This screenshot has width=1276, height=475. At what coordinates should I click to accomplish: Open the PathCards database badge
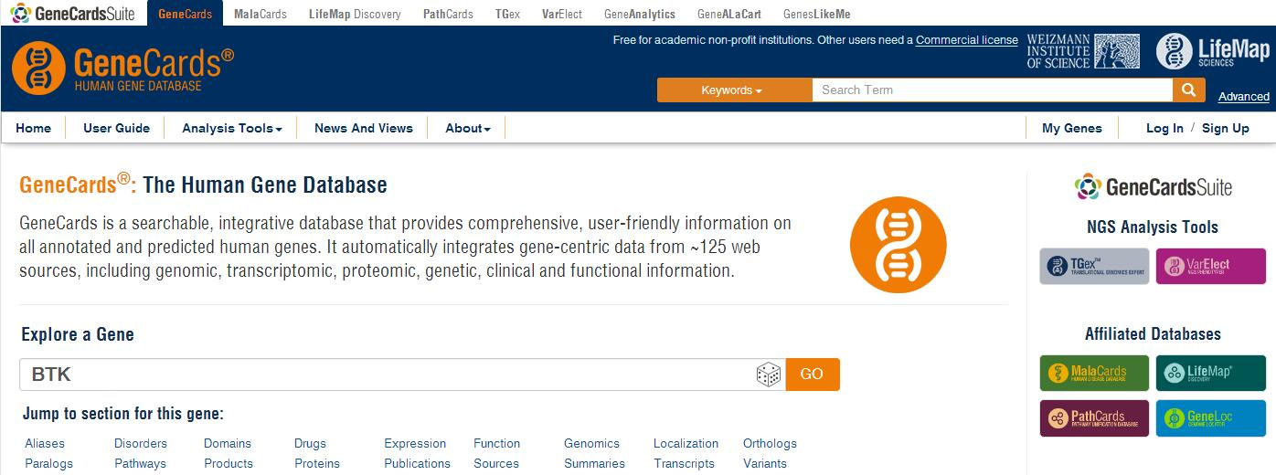pyautogui.click(x=1094, y=417)
